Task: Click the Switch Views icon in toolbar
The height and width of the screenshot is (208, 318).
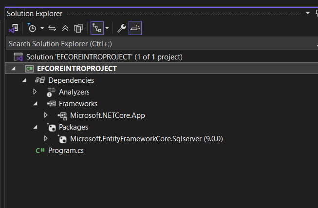Action: 14,28
